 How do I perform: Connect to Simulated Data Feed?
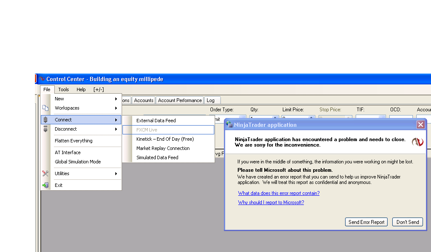tap(168, 157)
